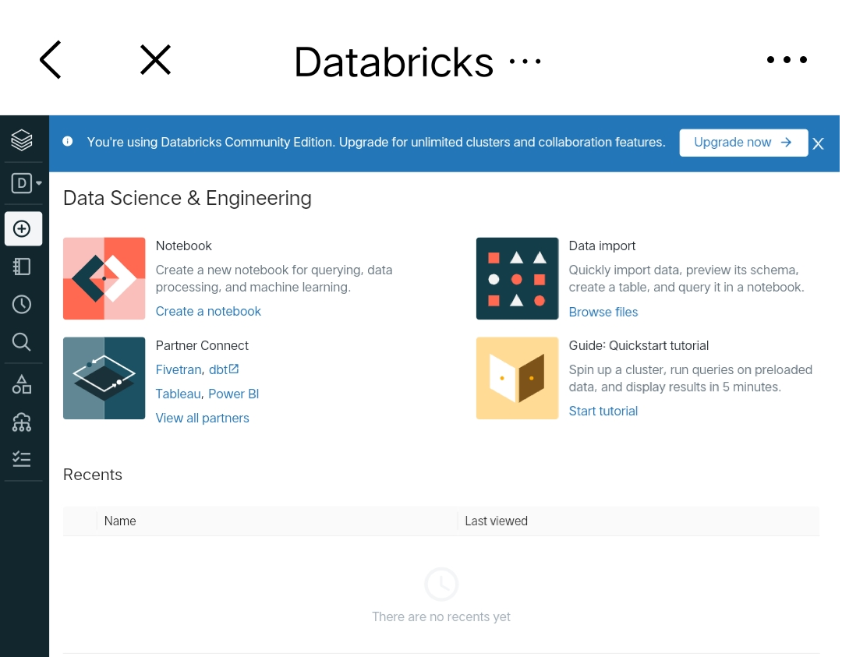Click Upgrade now in the banner
Screen dimensions: 842x657
(743, 142)
